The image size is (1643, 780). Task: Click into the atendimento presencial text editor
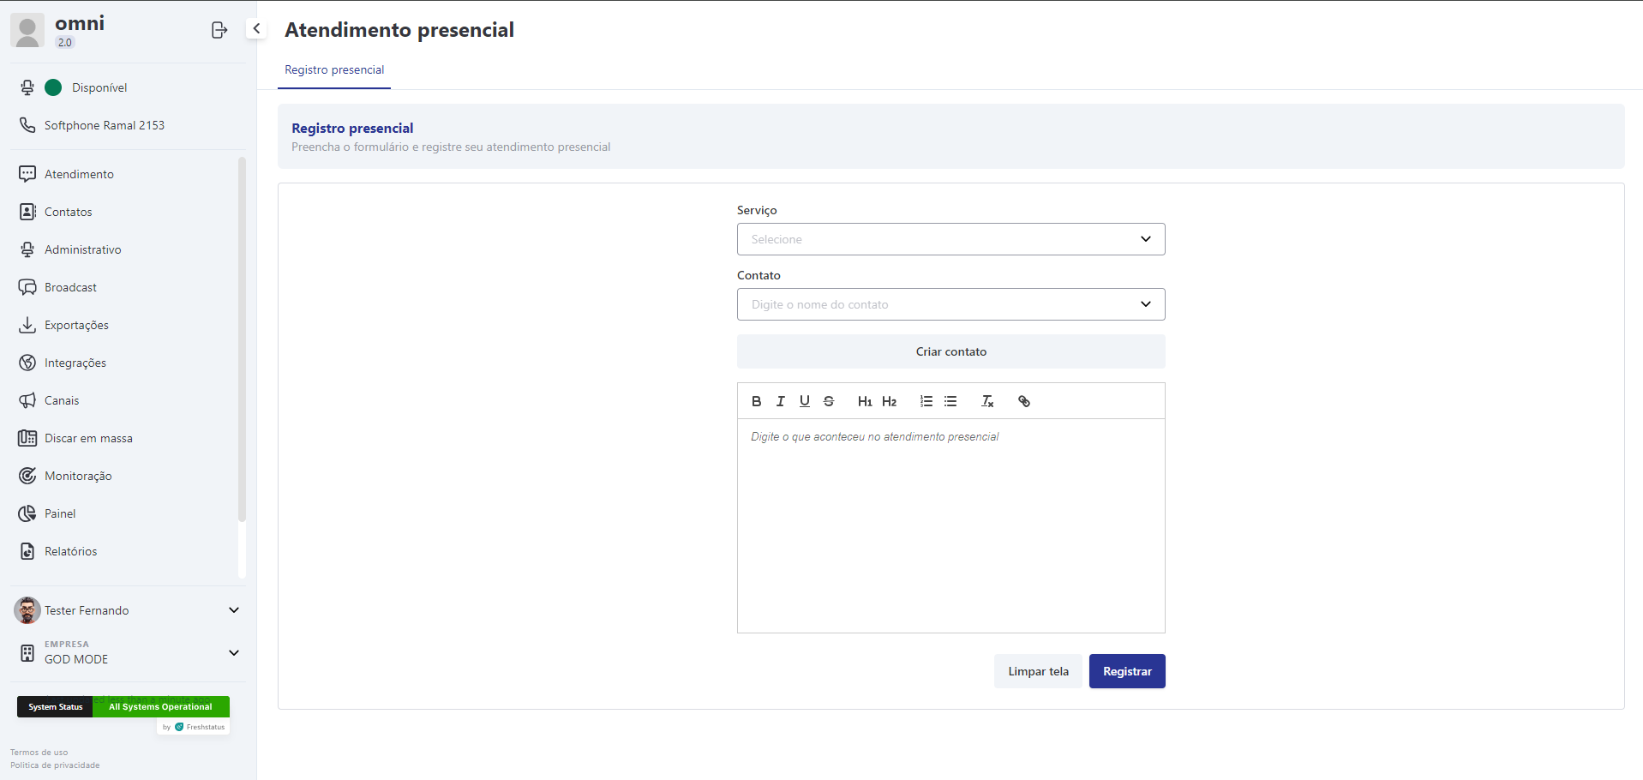pyautogui.click(x=950, y=525)
